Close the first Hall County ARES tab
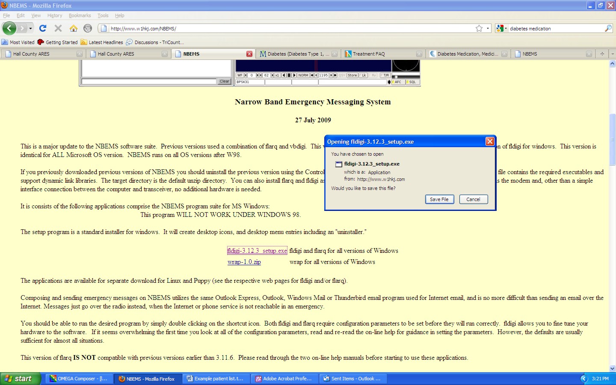The height and width of the screenshot is (385, 616). 80,54
